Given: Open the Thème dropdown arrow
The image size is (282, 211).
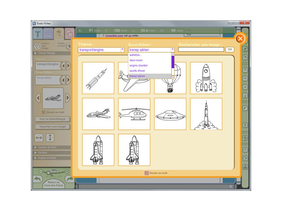Looking at the screenshot, I should coord(123,50).
